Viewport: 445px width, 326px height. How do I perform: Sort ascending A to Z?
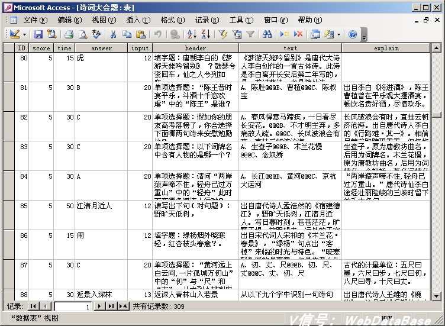click(192, 34)
